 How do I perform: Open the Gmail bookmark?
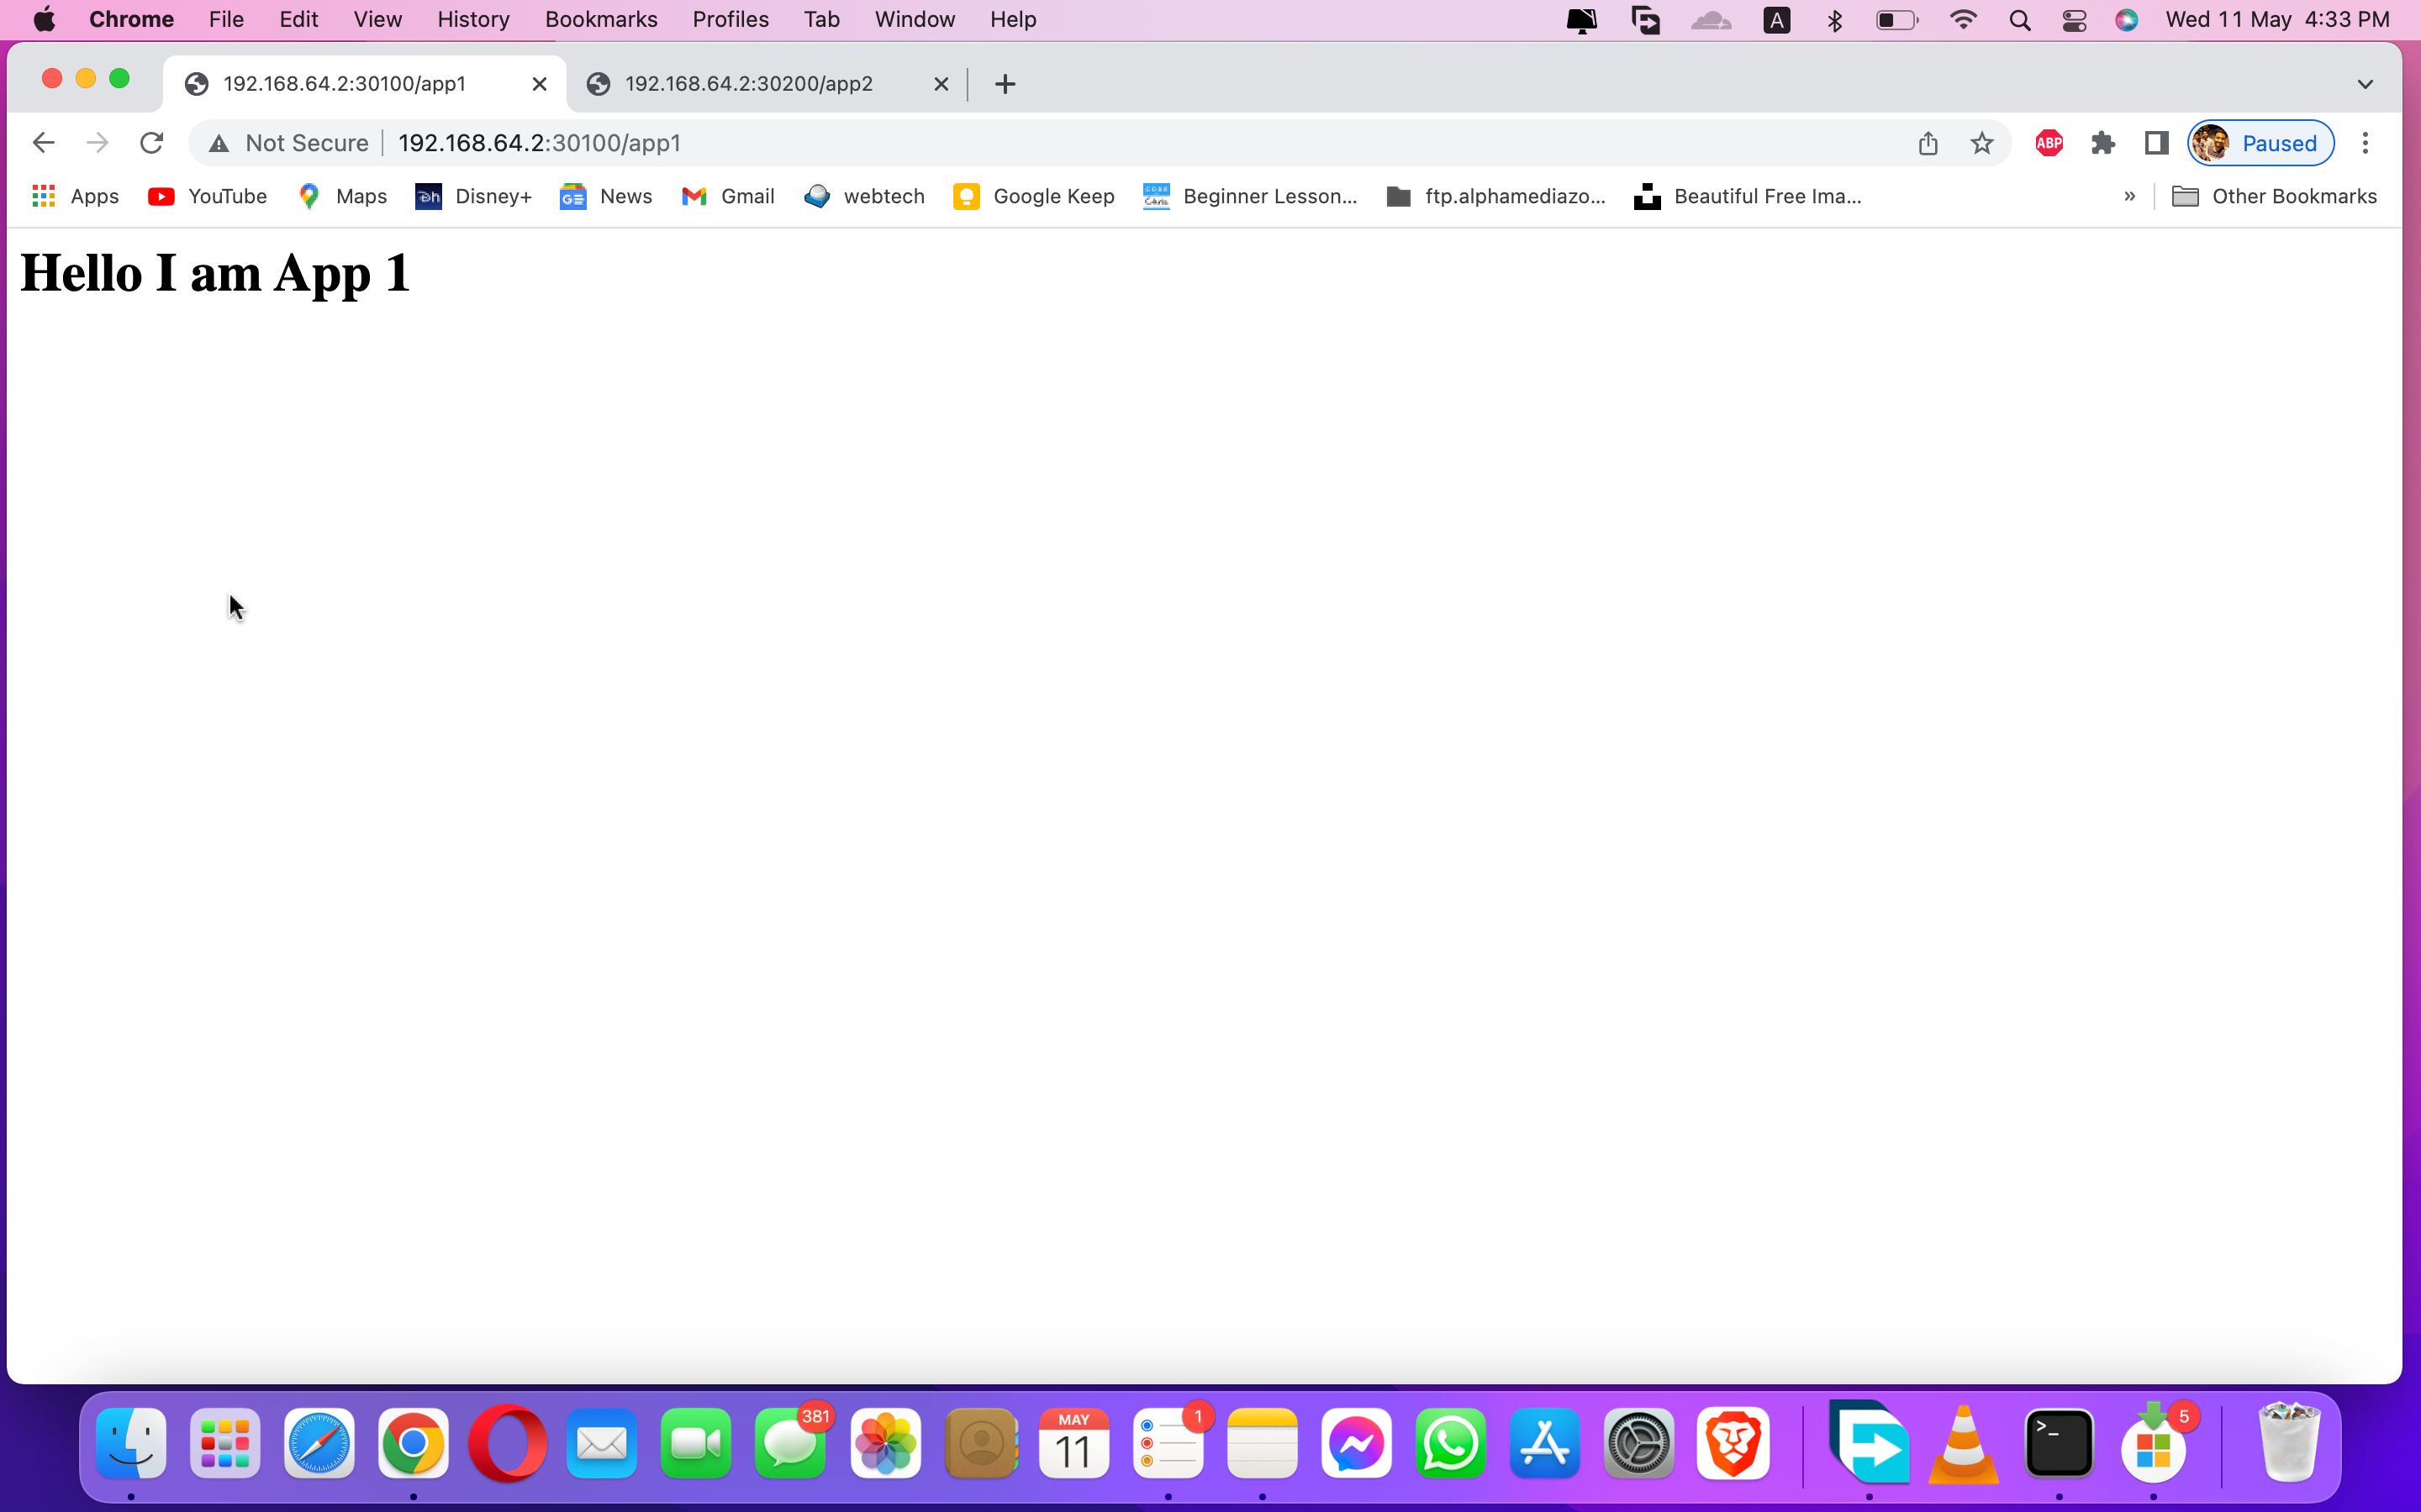click(x=728, y=197)
